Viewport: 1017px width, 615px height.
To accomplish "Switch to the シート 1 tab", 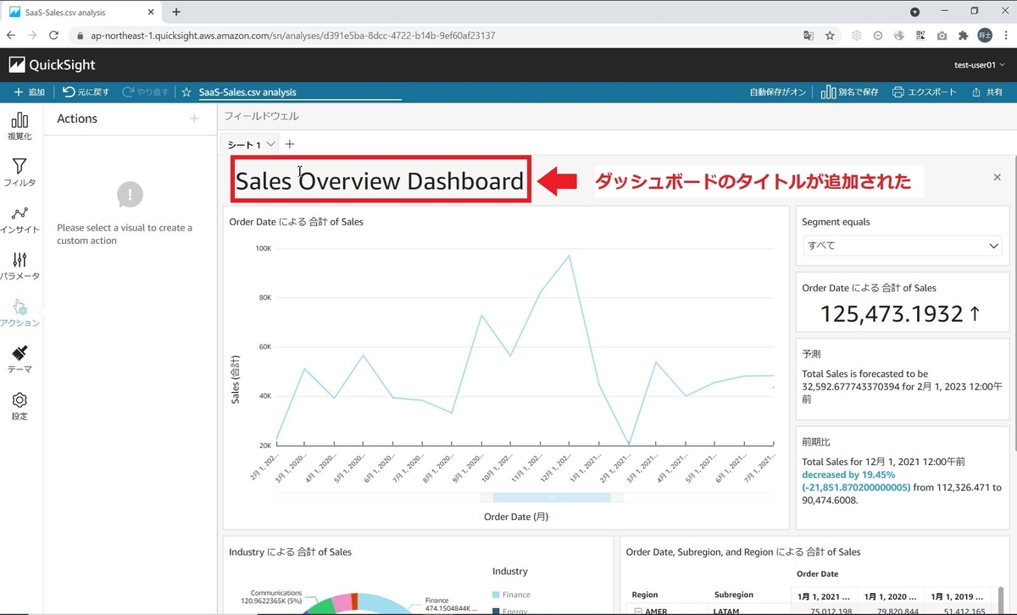I will point(245,144).
